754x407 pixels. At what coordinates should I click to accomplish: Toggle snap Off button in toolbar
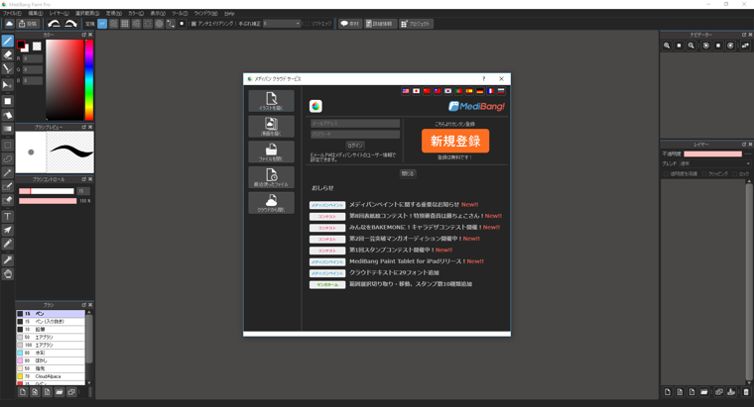[102, 24]
